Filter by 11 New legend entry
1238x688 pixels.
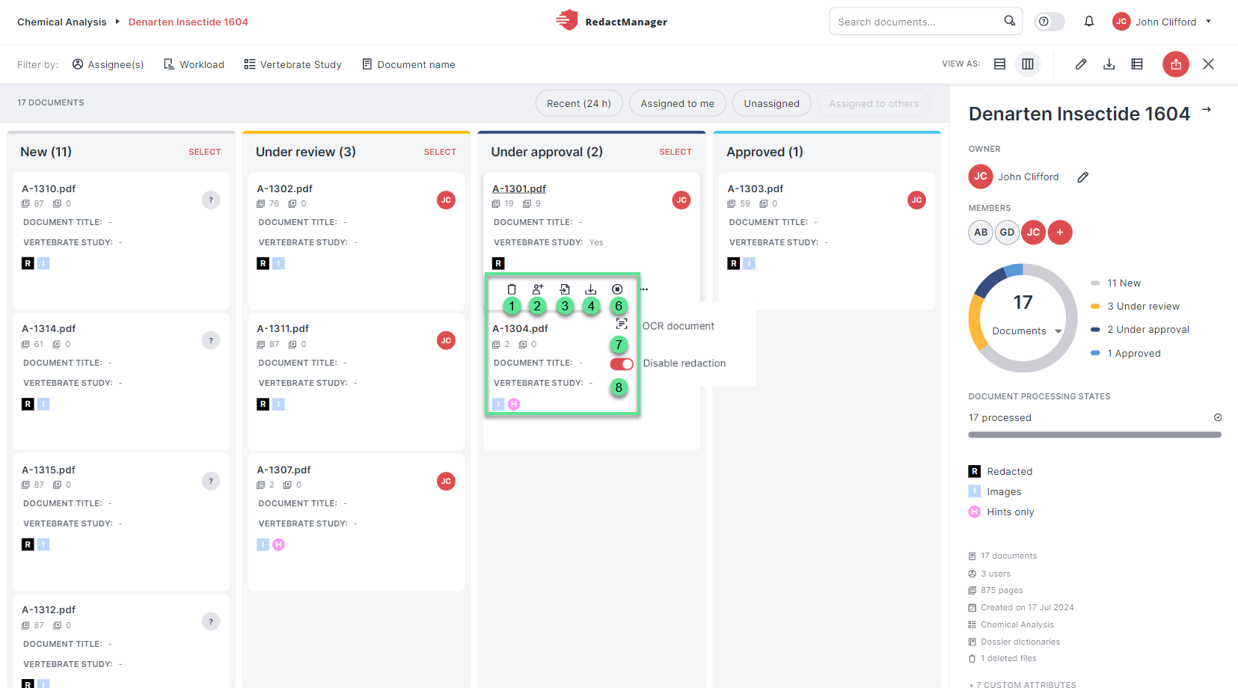coord(1116,283)
